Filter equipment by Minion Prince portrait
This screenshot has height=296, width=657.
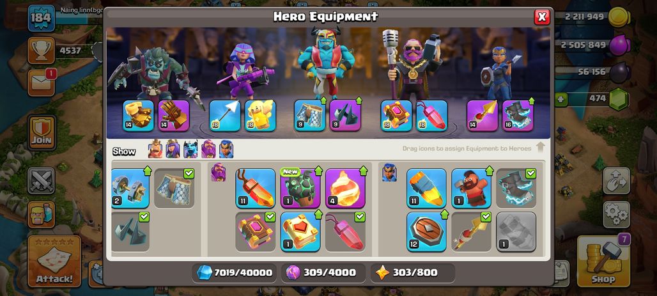[x=190, y=149]
